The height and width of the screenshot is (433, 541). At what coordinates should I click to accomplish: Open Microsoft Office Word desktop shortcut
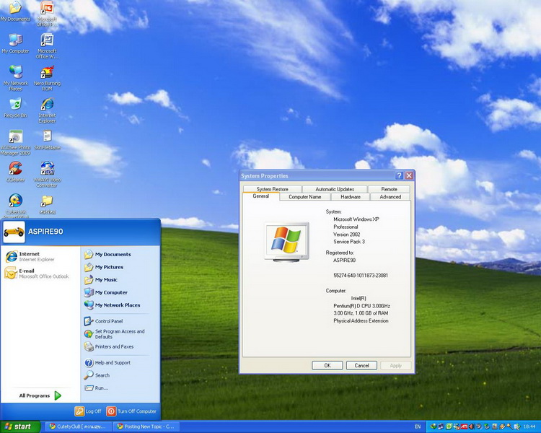(47, 46)
